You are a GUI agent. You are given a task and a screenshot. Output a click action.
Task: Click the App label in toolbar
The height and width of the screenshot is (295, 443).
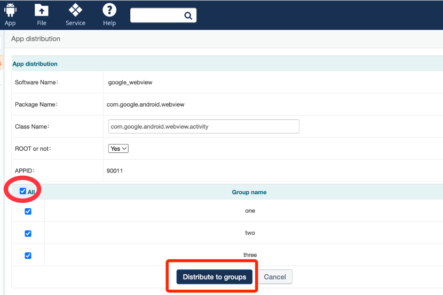tap(10, 23)
